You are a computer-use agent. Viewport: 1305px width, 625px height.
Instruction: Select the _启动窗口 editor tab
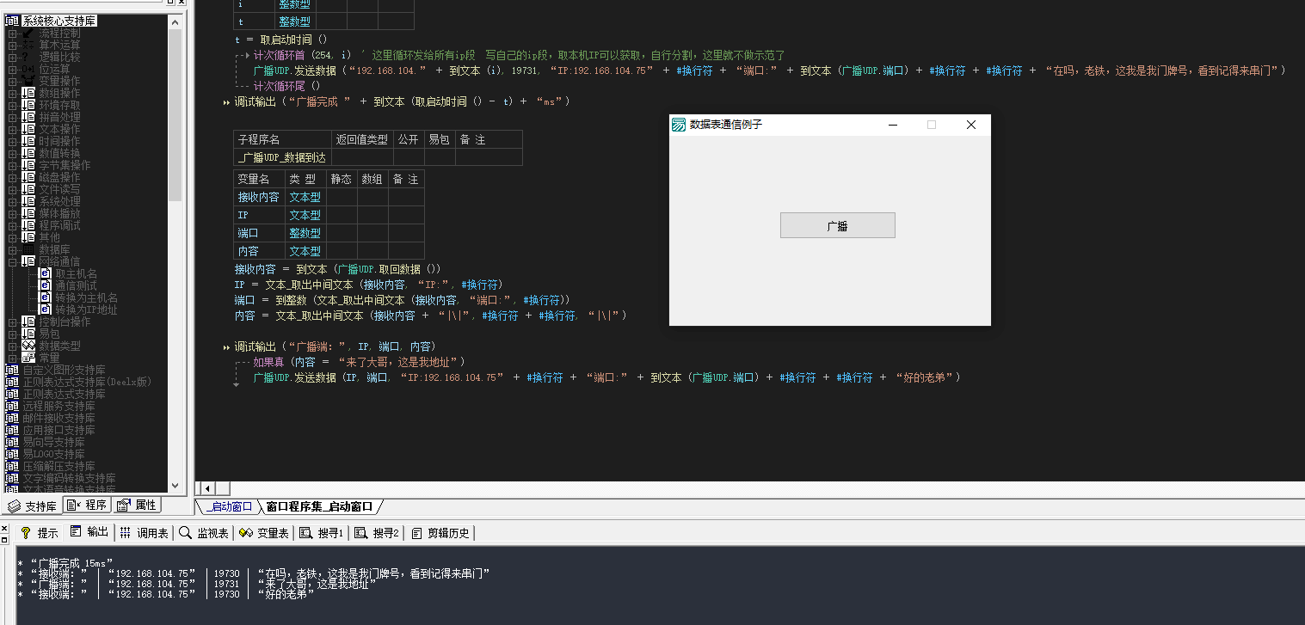(229, 506)
